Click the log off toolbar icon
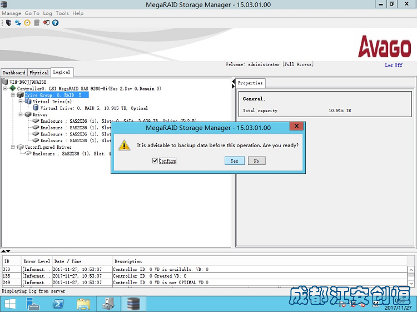This screenshot has height=312, width=417. point(46,23)
